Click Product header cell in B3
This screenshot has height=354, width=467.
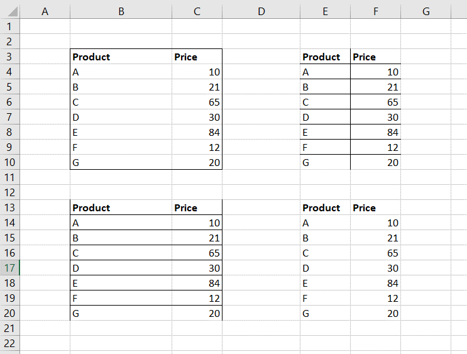point(121,57)
